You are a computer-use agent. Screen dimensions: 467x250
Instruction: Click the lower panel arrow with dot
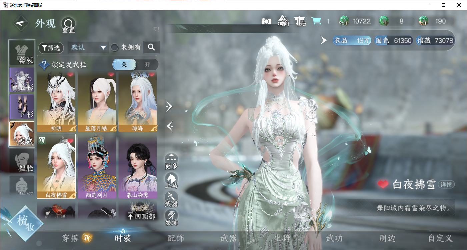pyautogui.click(x=169, y=126)
